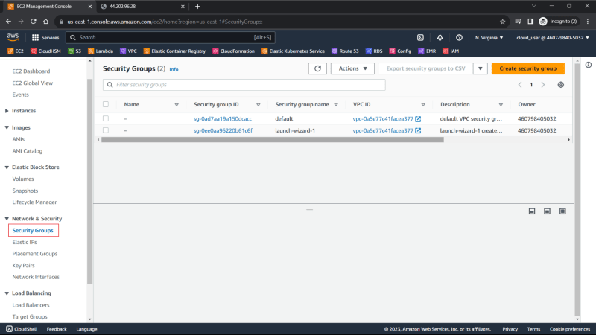This screenshot has height=335, width=596.
Task: Collapse the details split panel to bottom
Action: (532, 211)
